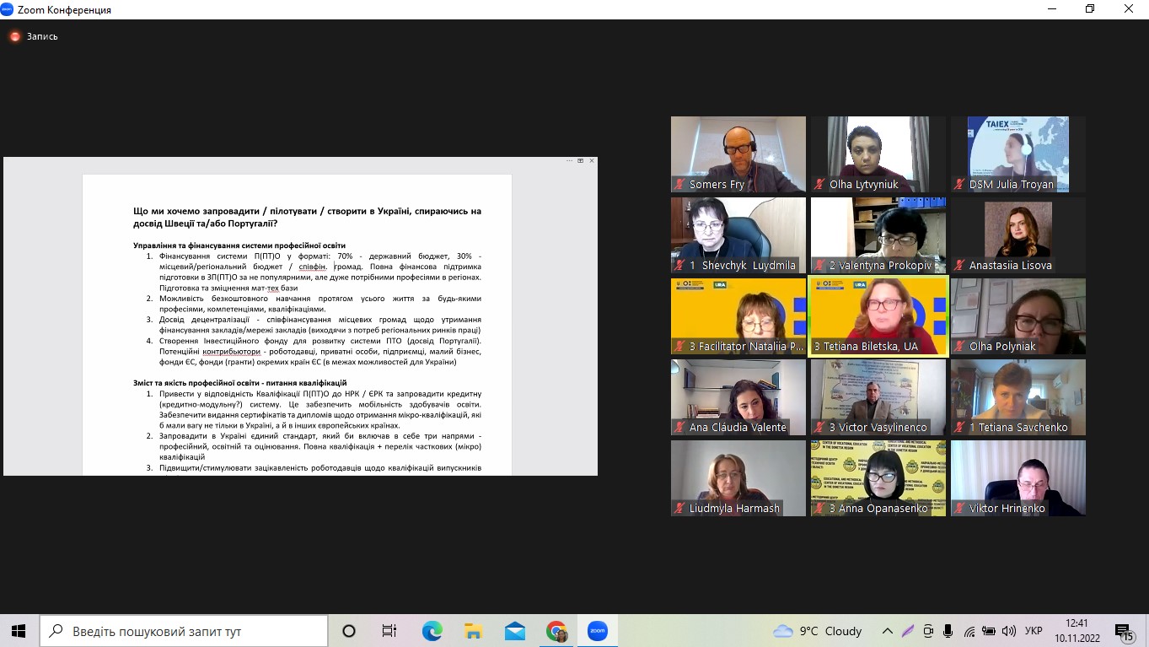Viewport: 1149px width, 647px height.
Task: Click the taskbar search input field
Action: click(x=185, y=631)
